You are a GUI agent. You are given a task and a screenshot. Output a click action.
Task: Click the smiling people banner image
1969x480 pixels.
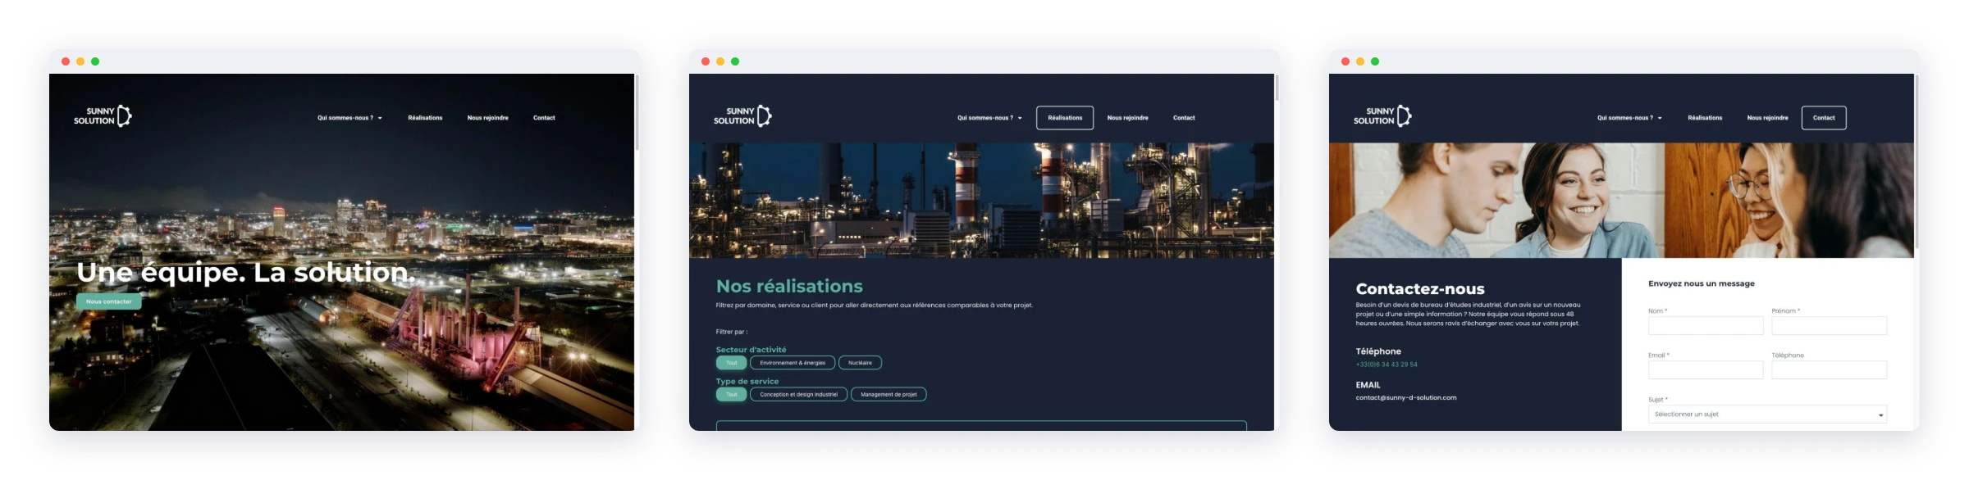click(1621, 201)
